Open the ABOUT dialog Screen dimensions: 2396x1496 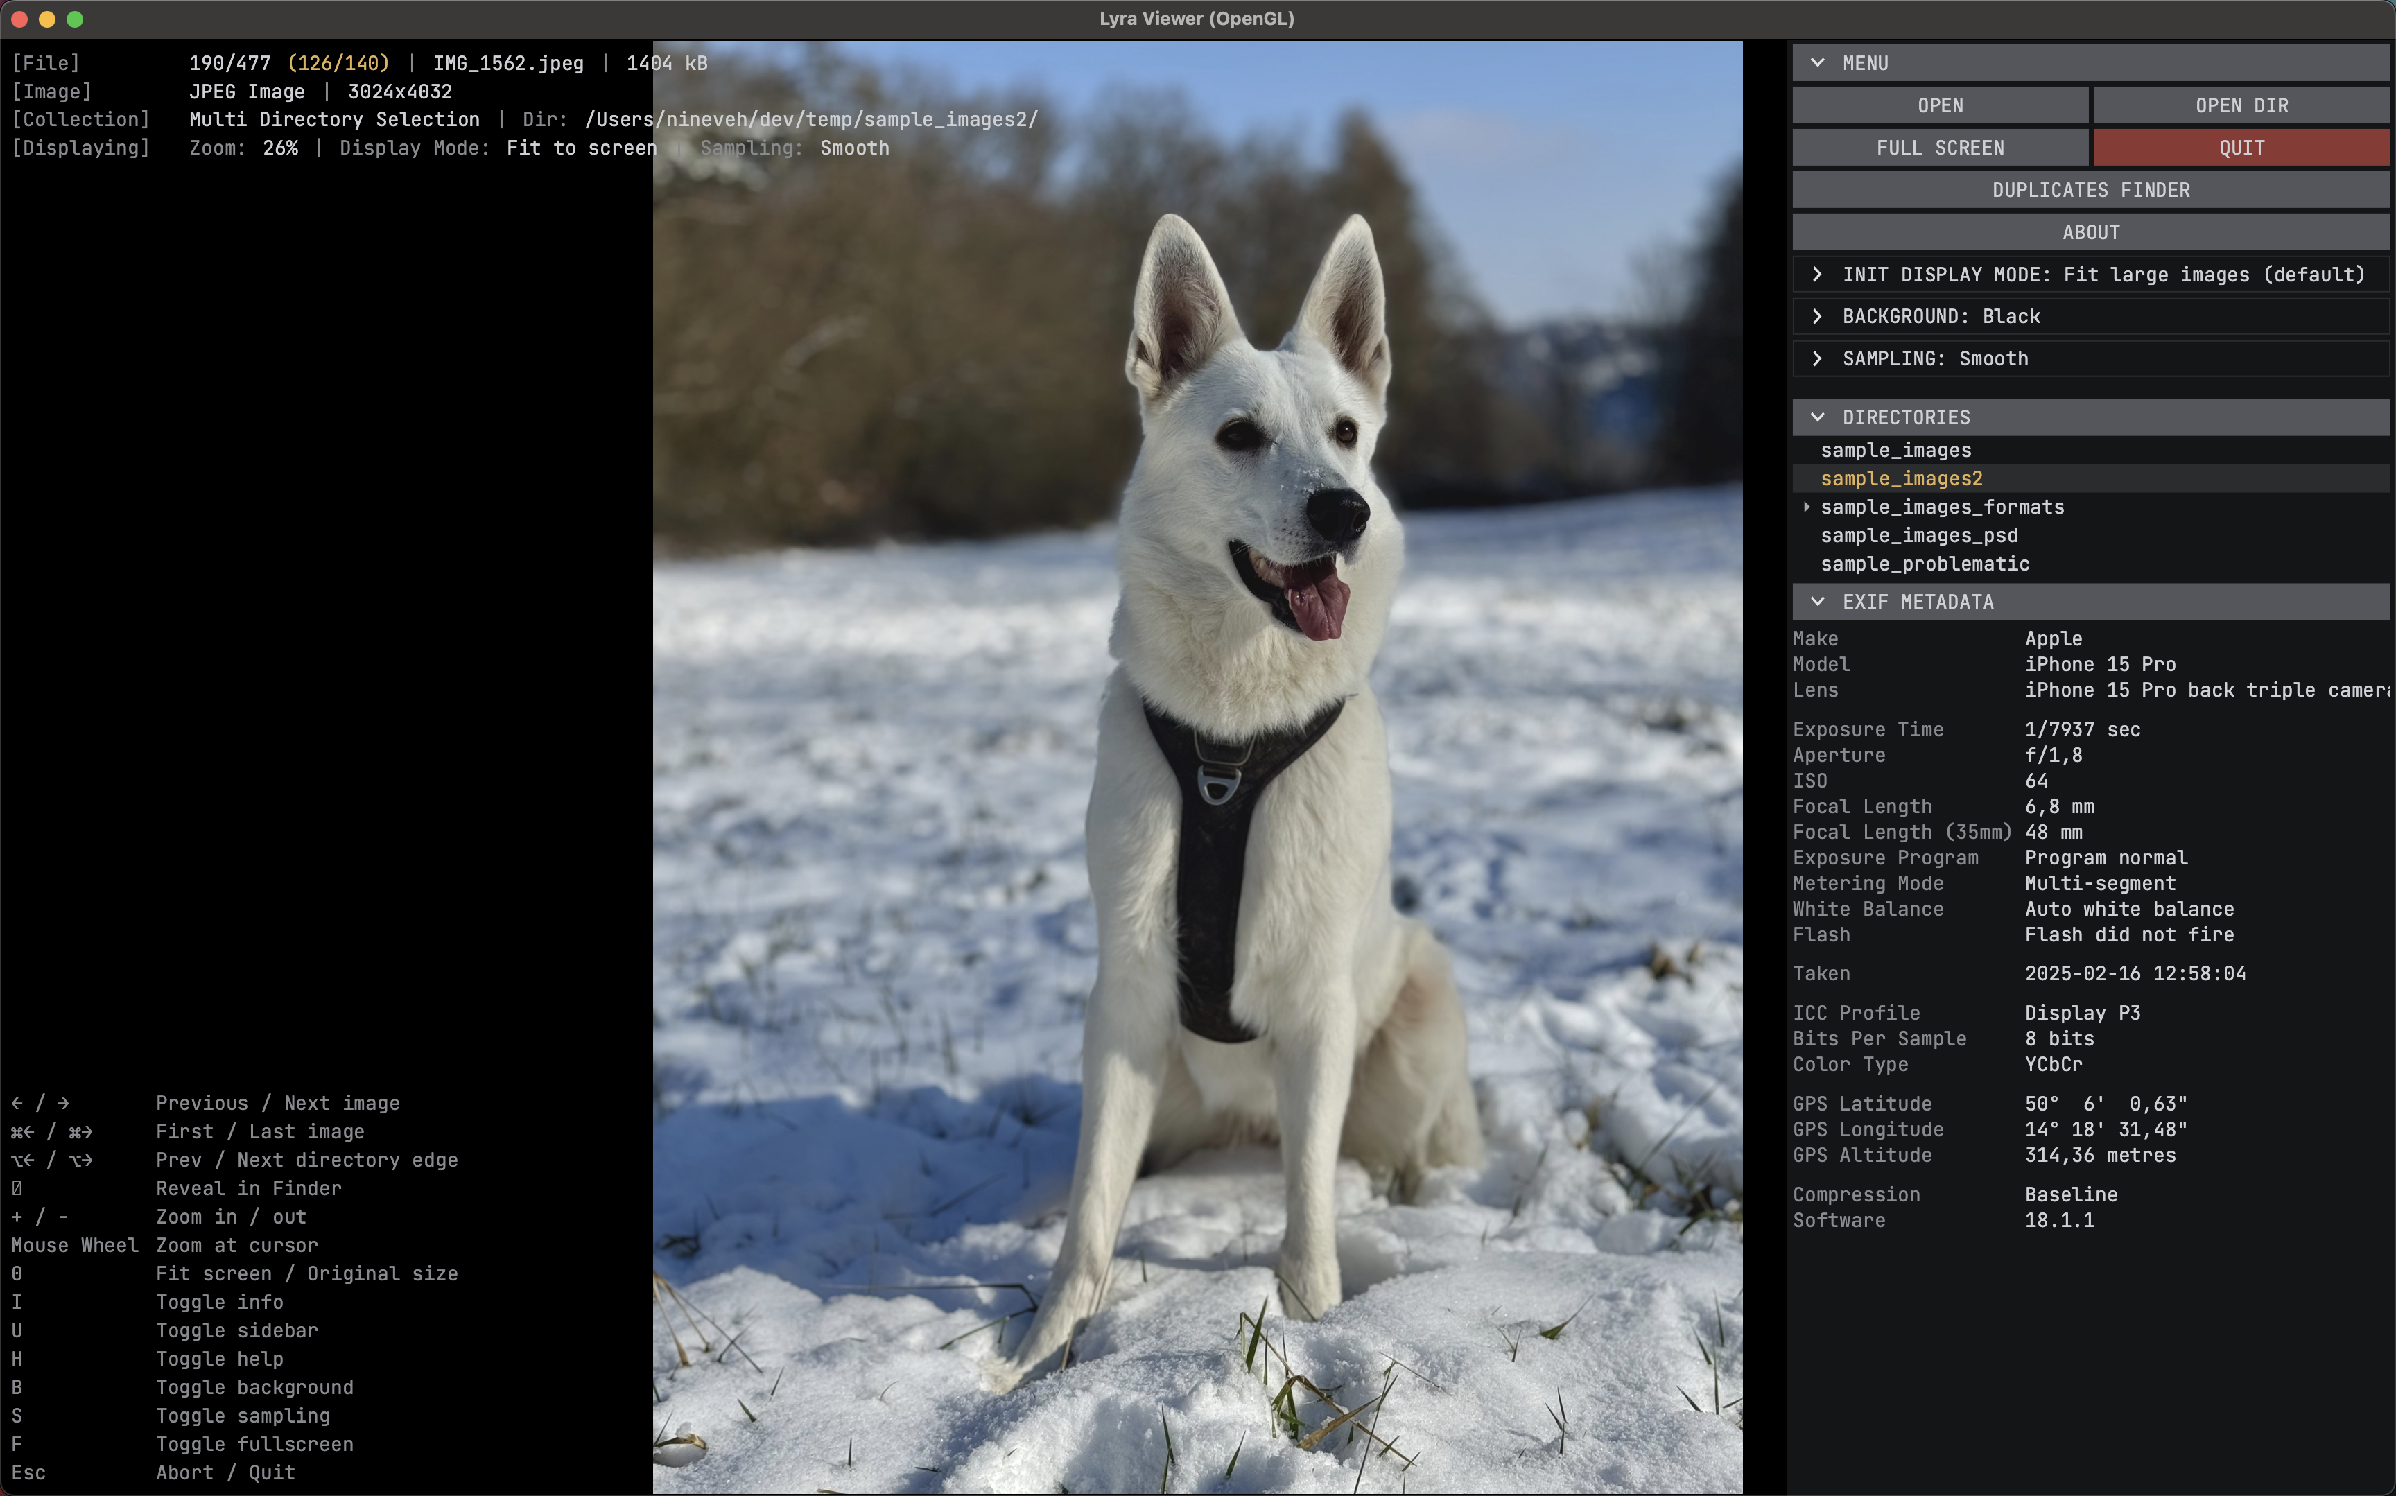point(2090,232)
